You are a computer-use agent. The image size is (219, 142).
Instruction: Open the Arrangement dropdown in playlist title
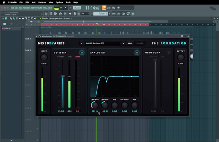coord(57,18)
